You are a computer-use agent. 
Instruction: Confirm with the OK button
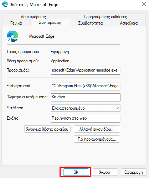pos(76,172)
